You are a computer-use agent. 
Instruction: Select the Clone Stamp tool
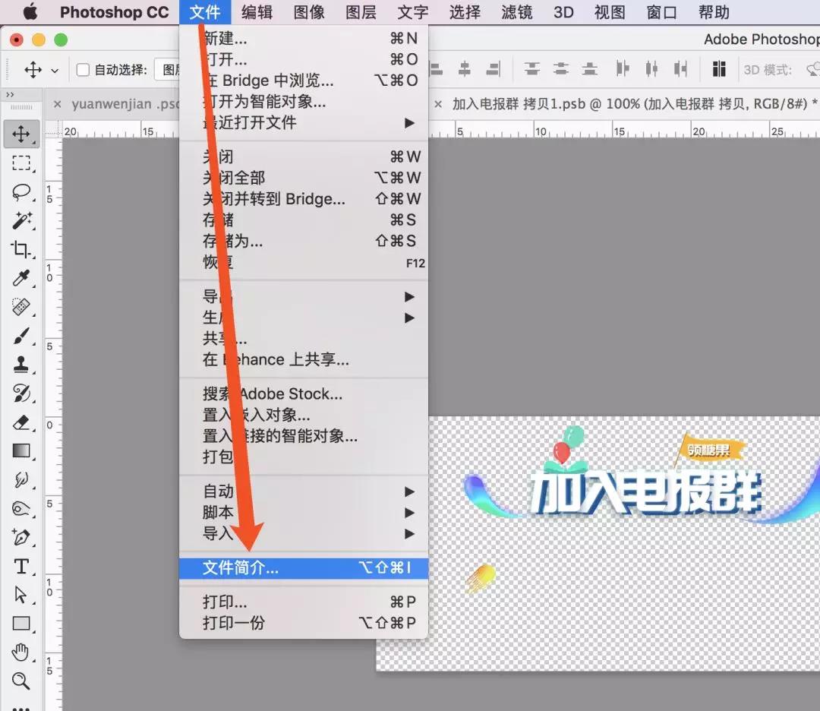click(x=21, y=365)
